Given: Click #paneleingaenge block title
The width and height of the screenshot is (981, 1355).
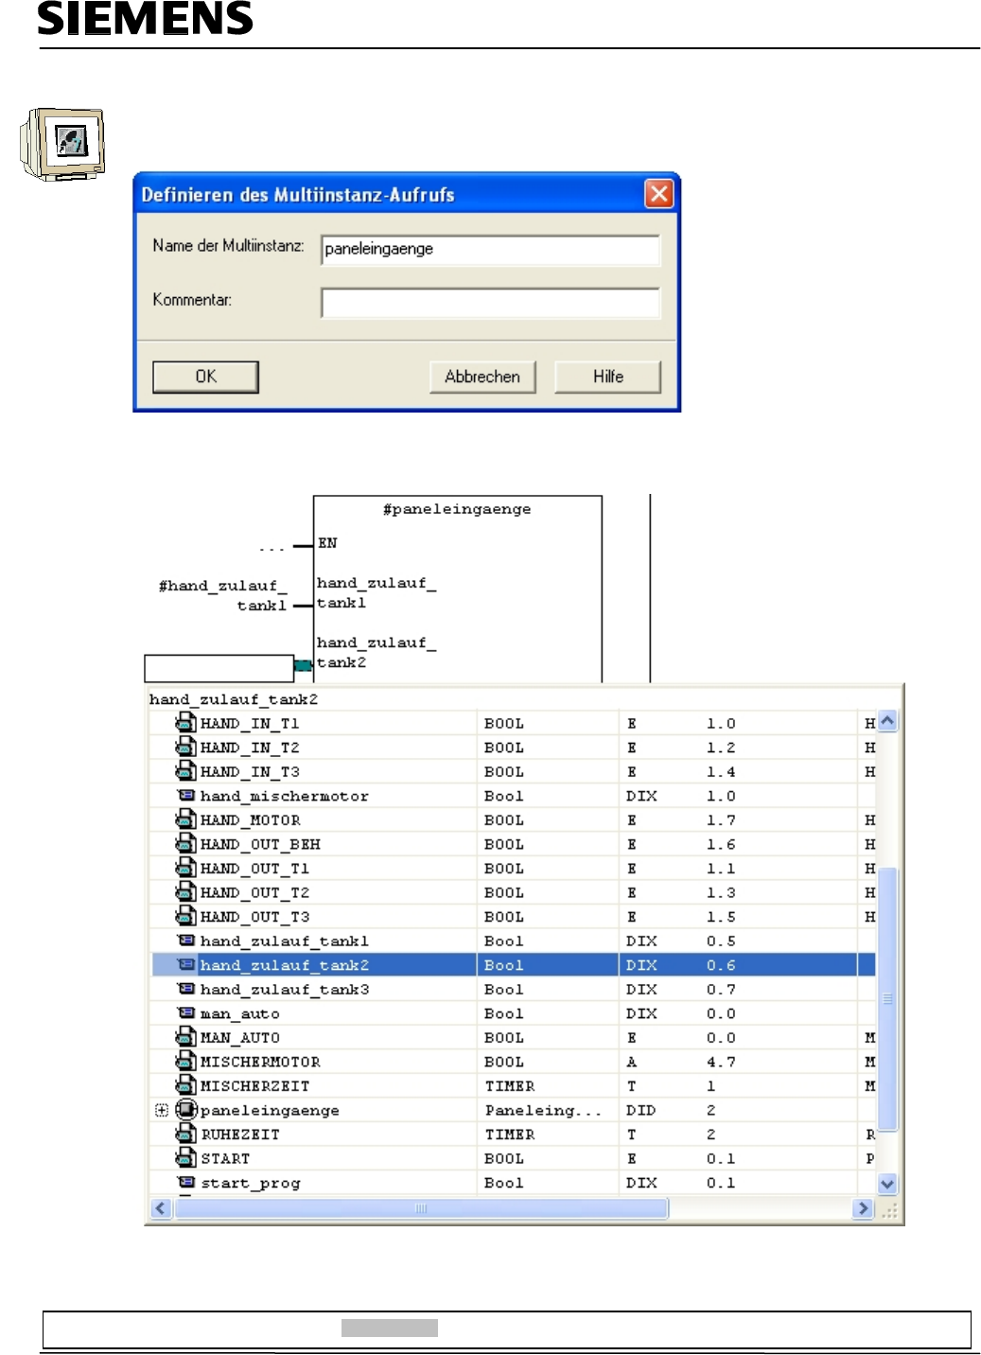Looking at the screenshot, I should pos(457,509).
